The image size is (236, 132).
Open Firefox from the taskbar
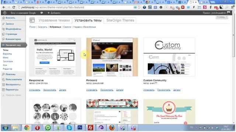[112, 128]
